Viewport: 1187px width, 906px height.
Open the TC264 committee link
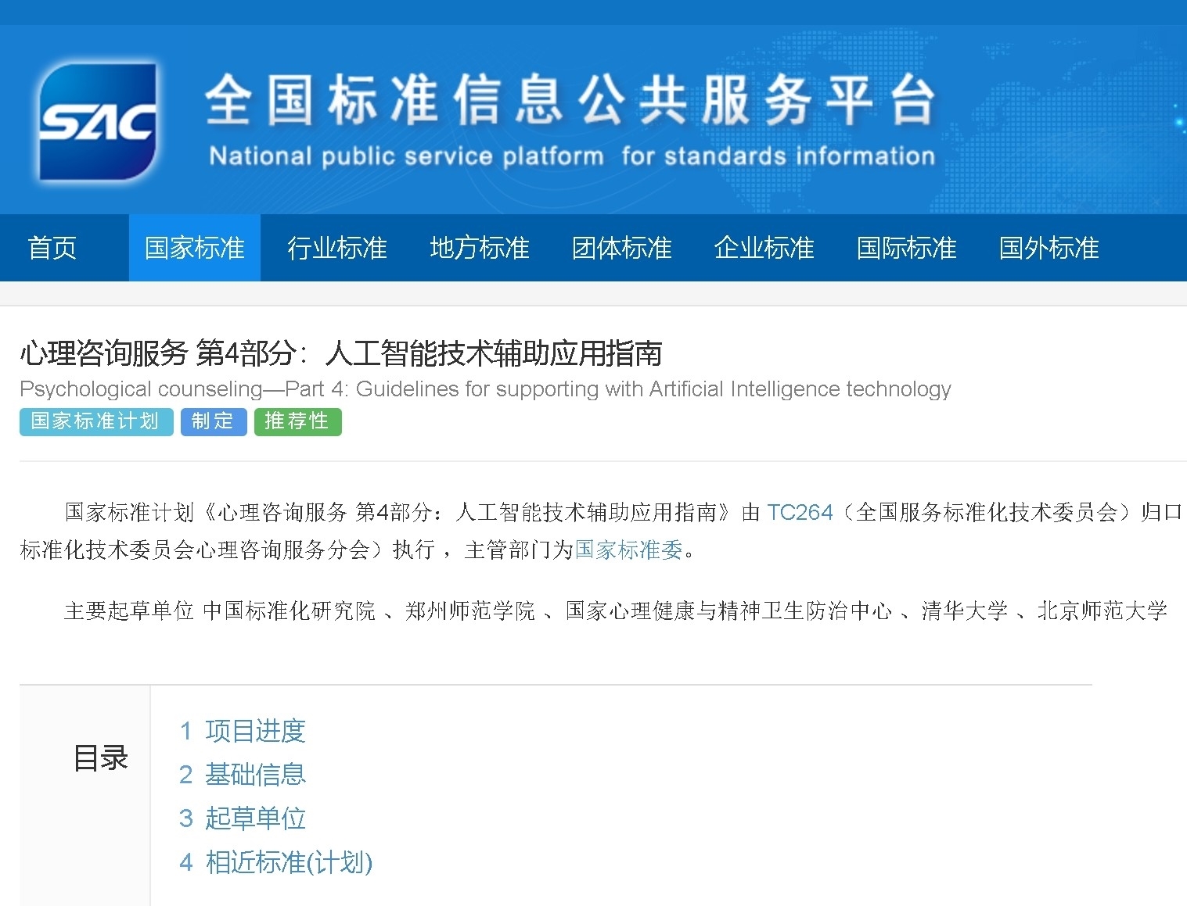[x=799, y=513]
